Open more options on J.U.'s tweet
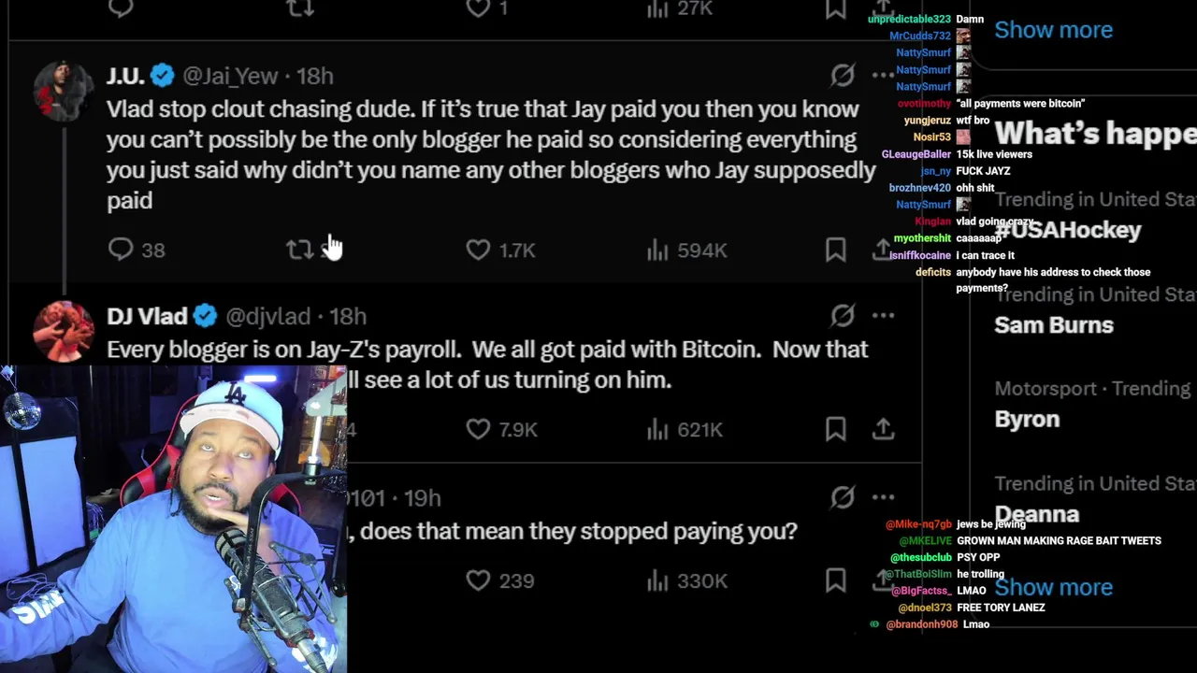The width and height of the screenshot is (1197, 673). [883, 76]
